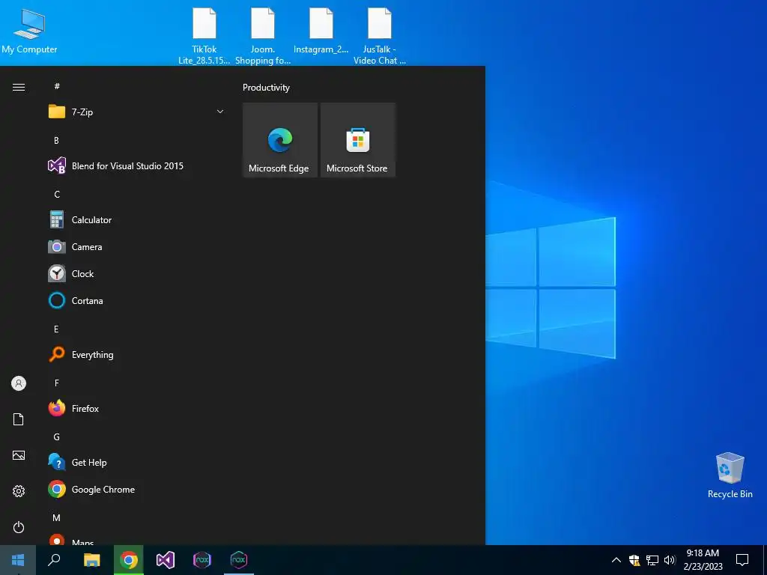Viewport: 767px width, 575px height.
Task: Click the Power button in Start sidebar
Action: coord(19,527)
